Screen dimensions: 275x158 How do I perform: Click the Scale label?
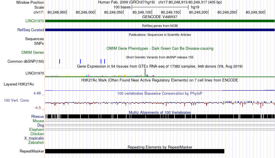[x=39, y=7]
